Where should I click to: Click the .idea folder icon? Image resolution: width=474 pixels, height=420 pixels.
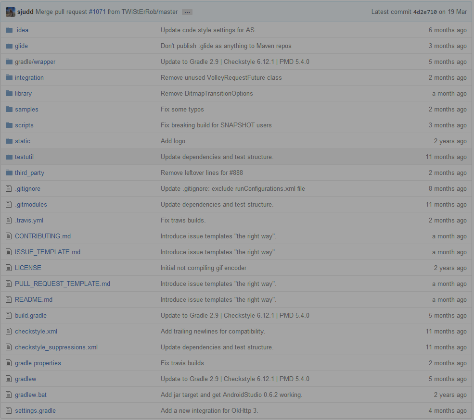9,30
